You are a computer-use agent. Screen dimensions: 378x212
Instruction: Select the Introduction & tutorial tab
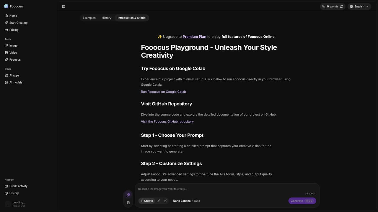(x=132, y=18)
